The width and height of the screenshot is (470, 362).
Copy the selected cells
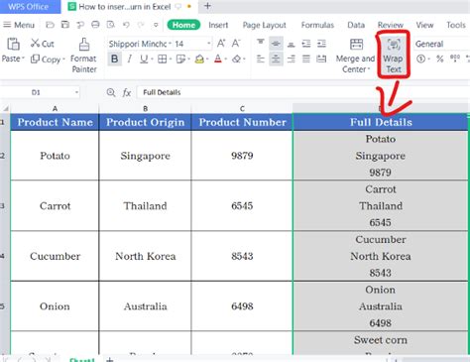(47, 60)
